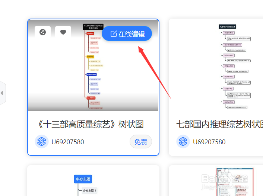The image size is (263, 196).
Task: Favorite the template with the heart icon
Action: click(x=63, y=32)
